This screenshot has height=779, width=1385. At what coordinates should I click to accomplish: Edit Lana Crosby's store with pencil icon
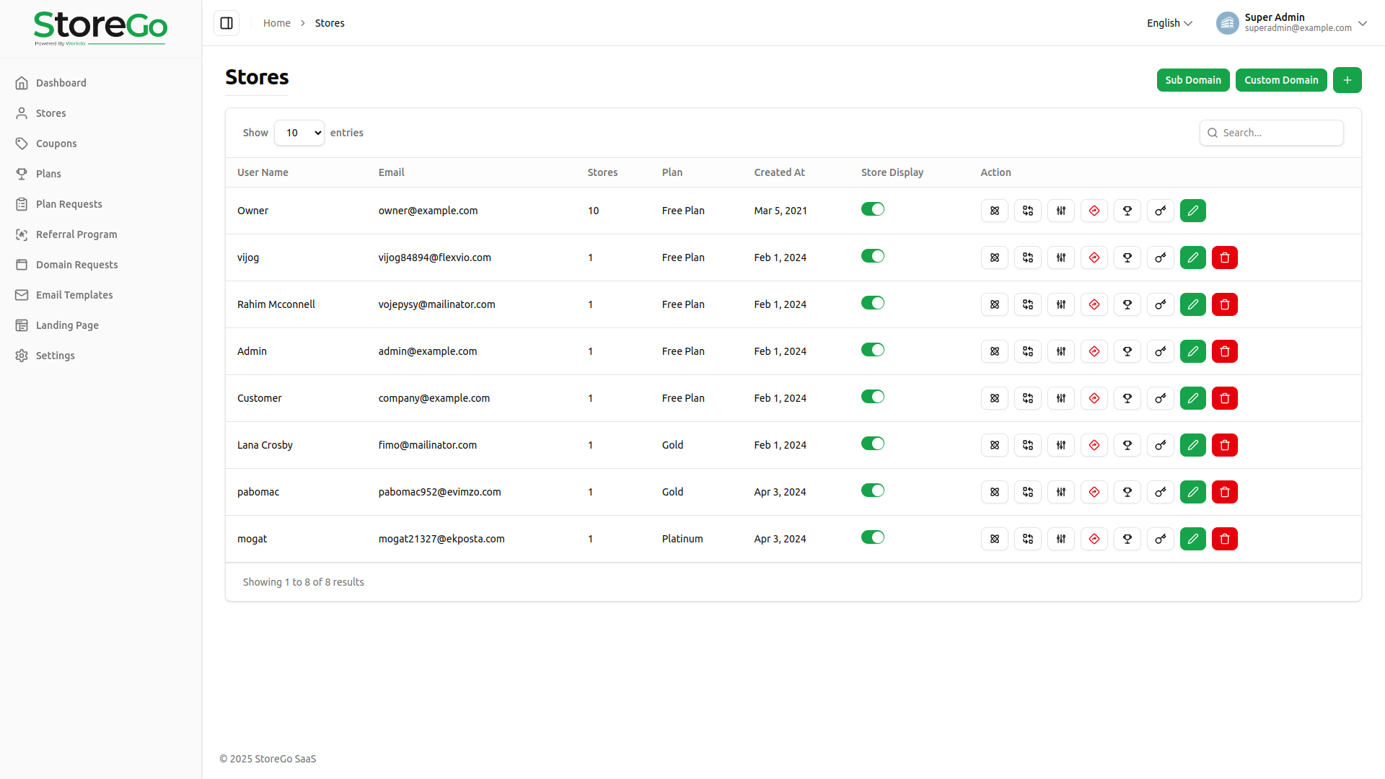coord(1192,445)
